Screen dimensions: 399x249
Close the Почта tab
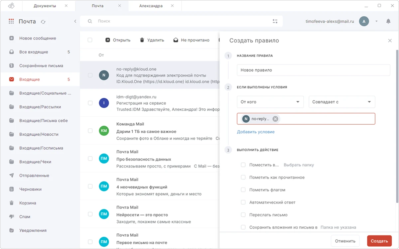(119, 6)
